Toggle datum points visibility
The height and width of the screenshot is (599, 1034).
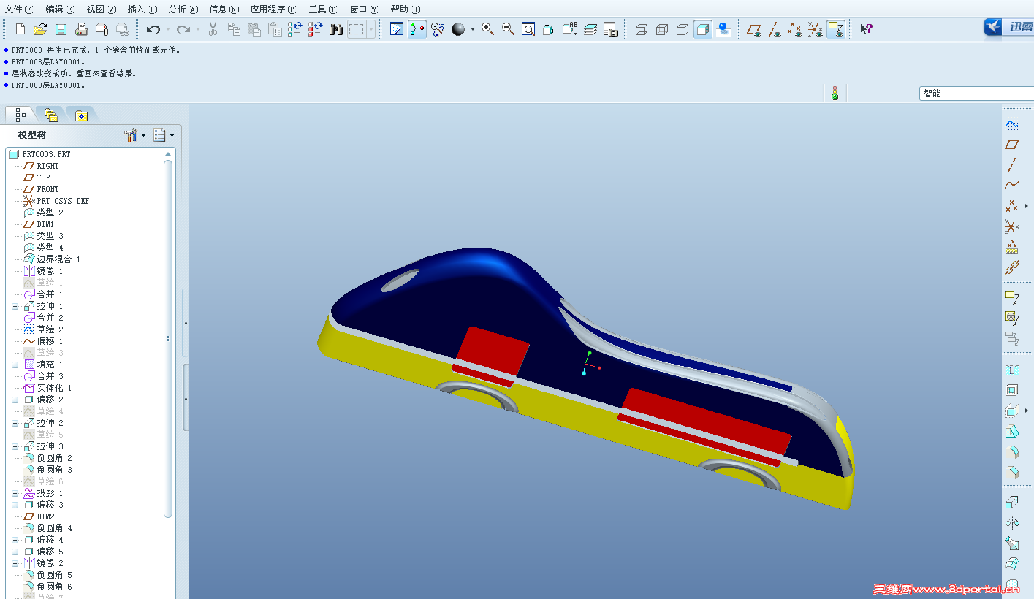(795, 29)
